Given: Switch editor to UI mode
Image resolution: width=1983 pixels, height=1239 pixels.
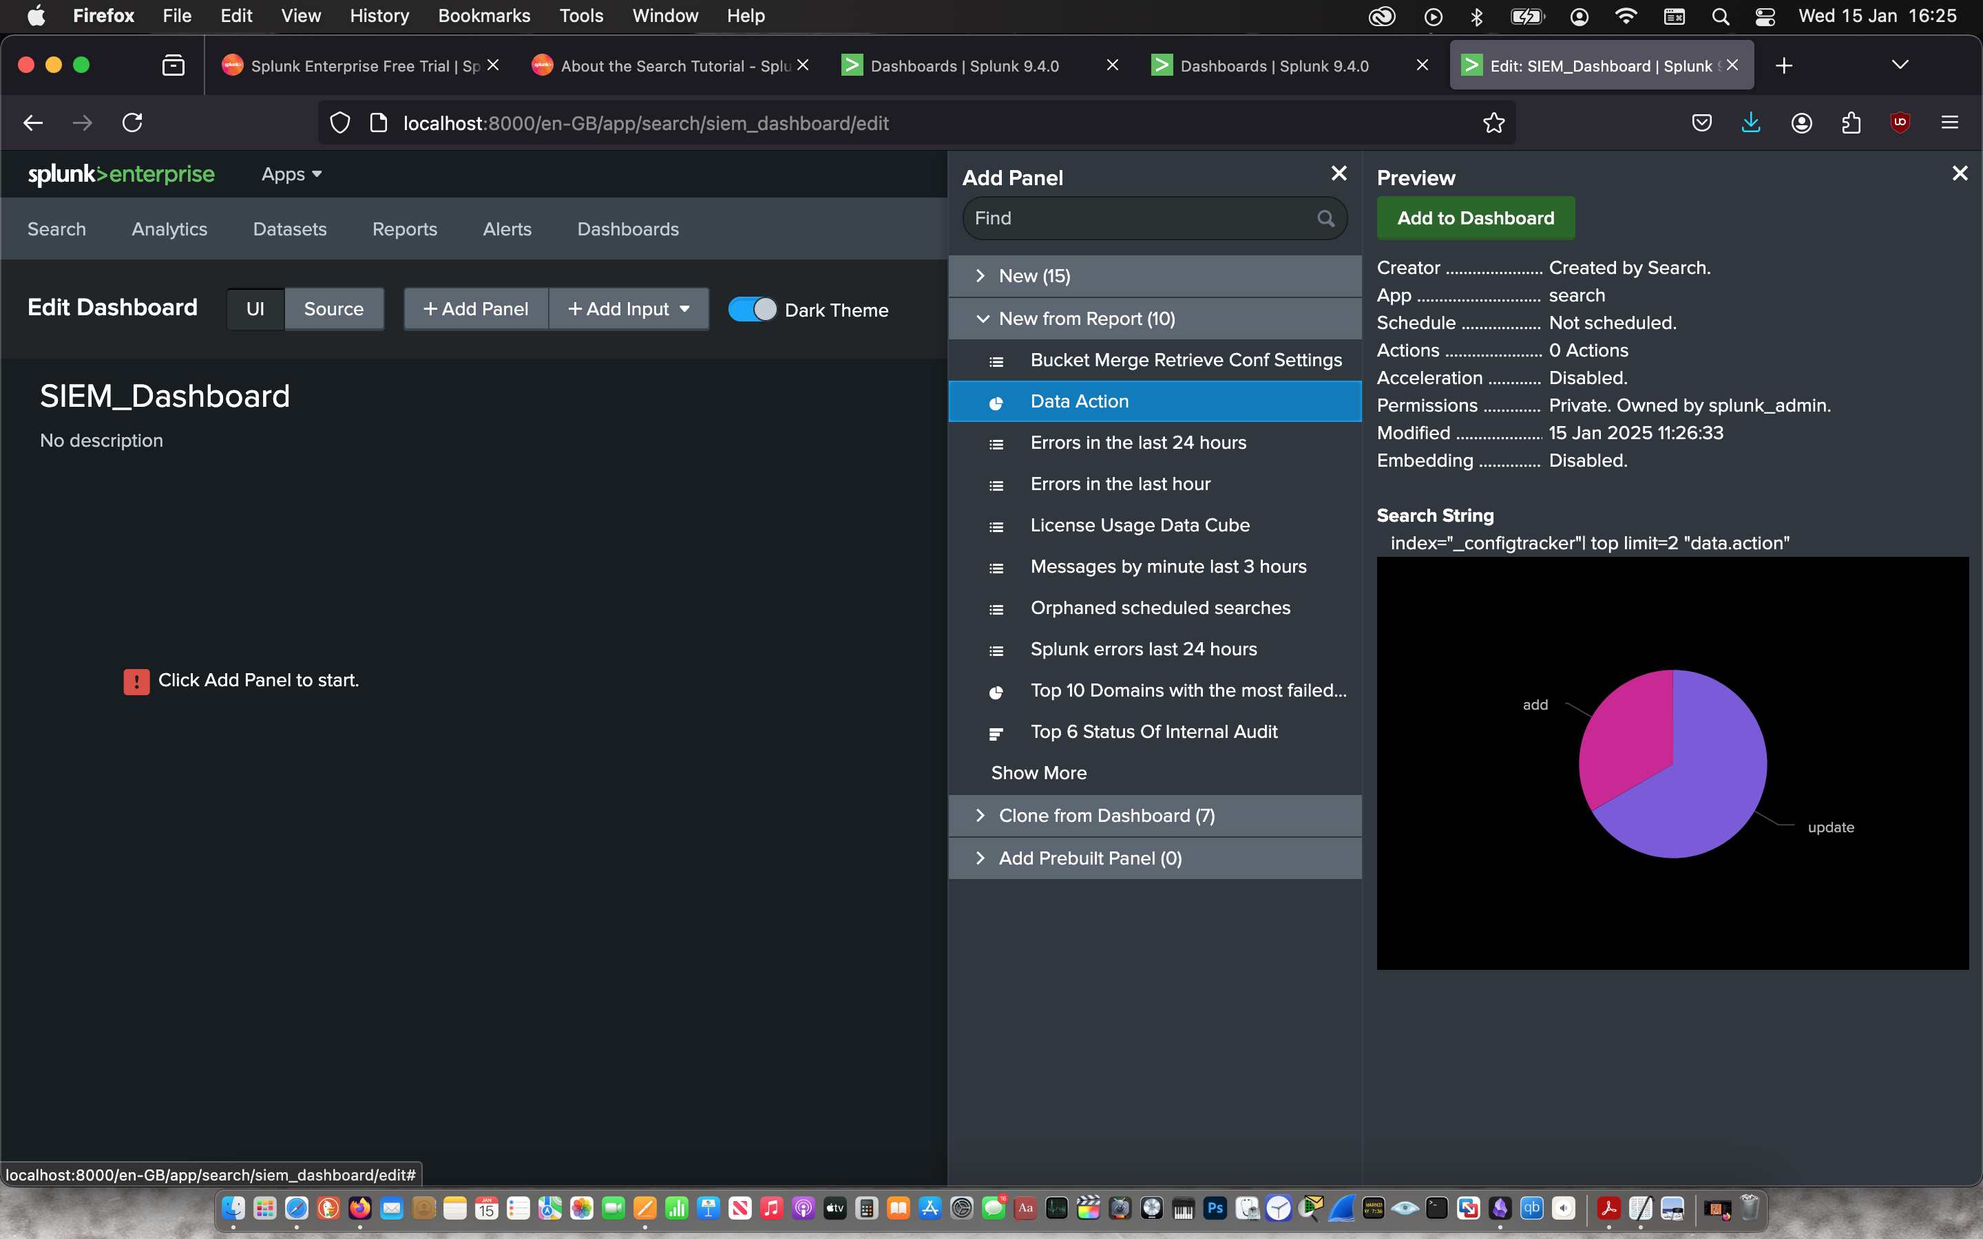Looking at the screenshot, I should pyautogui.click(x=255, y=309).
